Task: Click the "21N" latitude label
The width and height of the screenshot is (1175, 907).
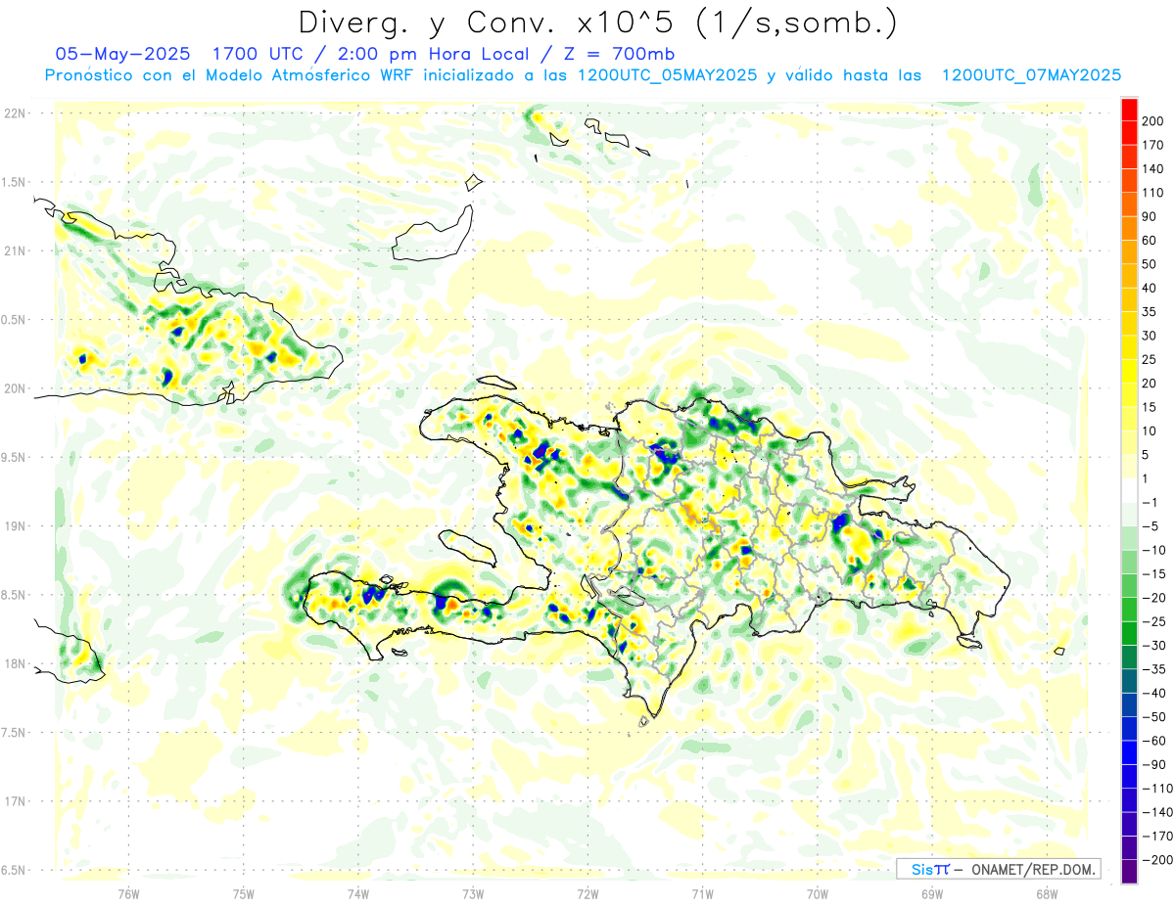Action: (15, 250)
